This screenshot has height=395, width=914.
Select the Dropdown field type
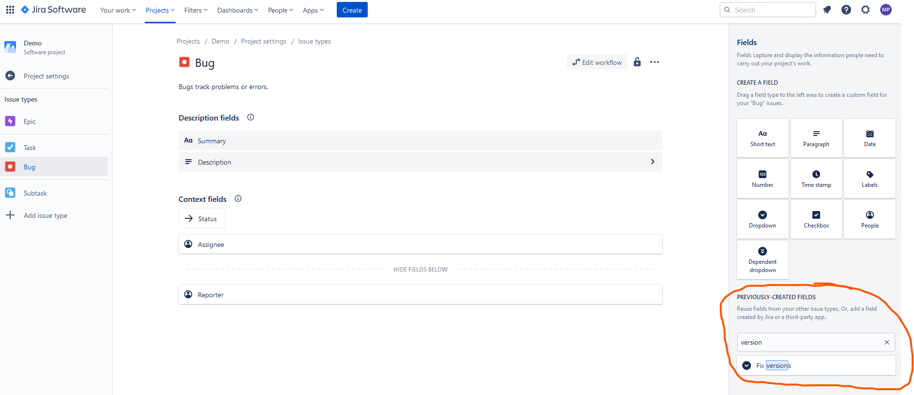tap(763, 219)
